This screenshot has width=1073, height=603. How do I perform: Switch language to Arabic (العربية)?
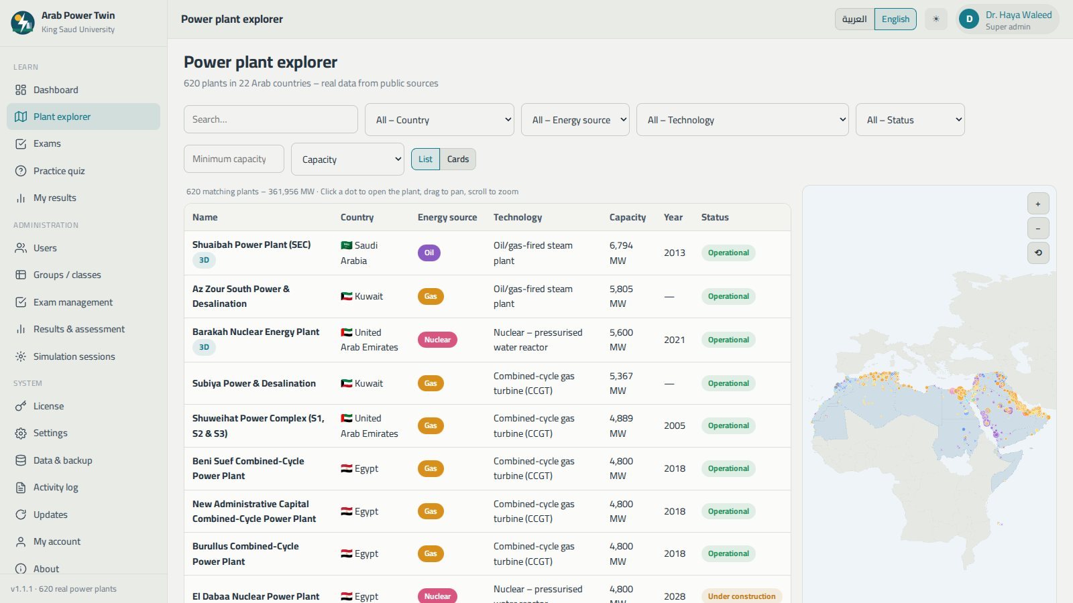tap(854, 19)
